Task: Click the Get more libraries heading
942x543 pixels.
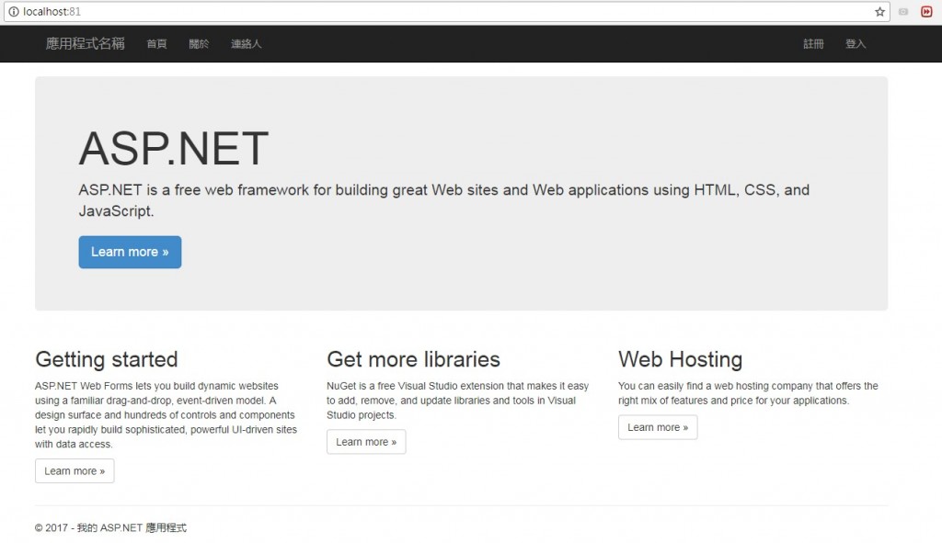Action: tap(413, 359)
